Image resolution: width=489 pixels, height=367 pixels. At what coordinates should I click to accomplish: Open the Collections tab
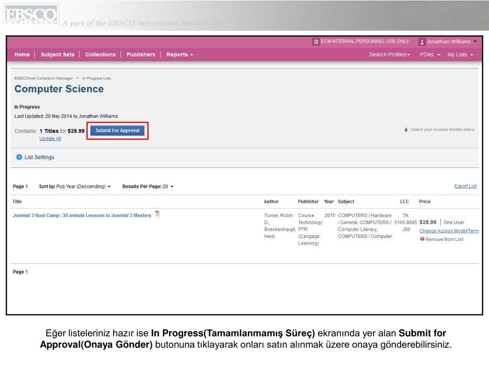tap(100, 54)
